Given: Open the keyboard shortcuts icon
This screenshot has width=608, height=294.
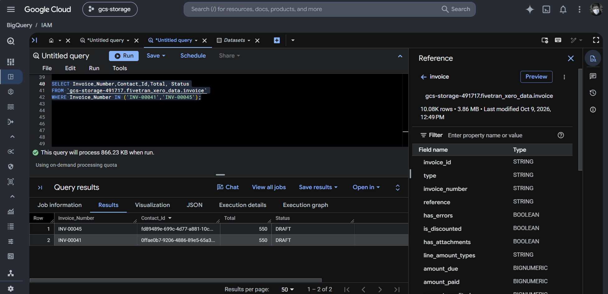Looking at the screenshot, I should coord(558,40).
